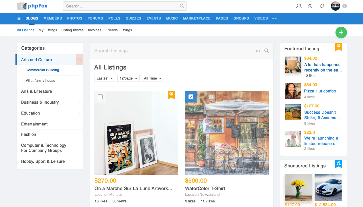Open the messages chat icon
The width and height of the screenshot is (363, 207).
pyautogui.click(x=310, y=6)
